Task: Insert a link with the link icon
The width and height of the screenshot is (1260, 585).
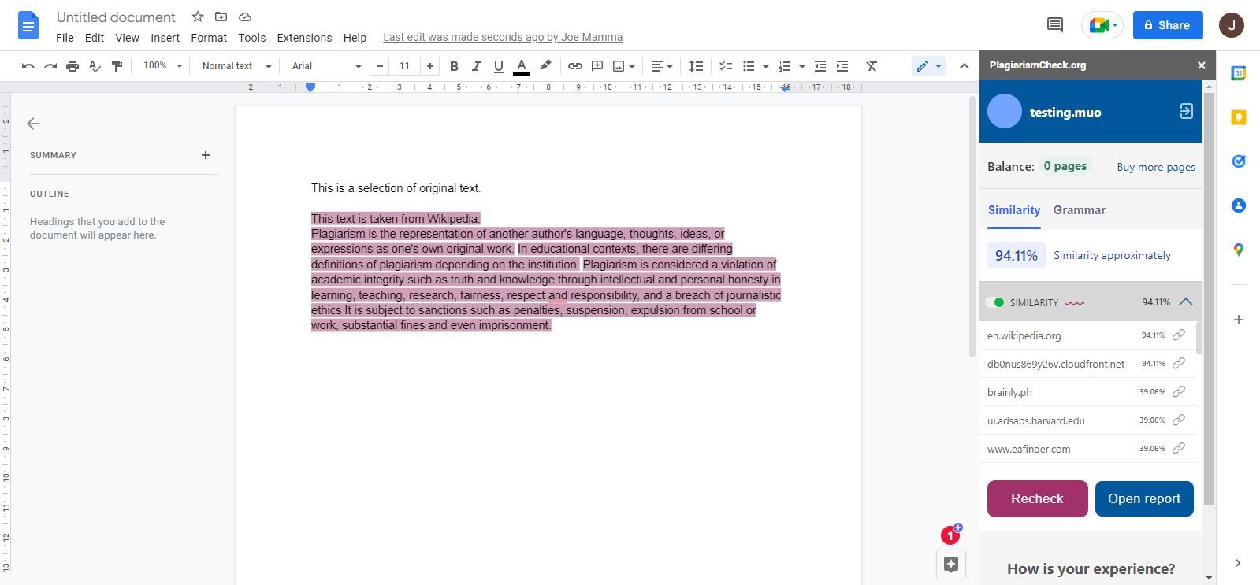Action: tap(575, 66)
